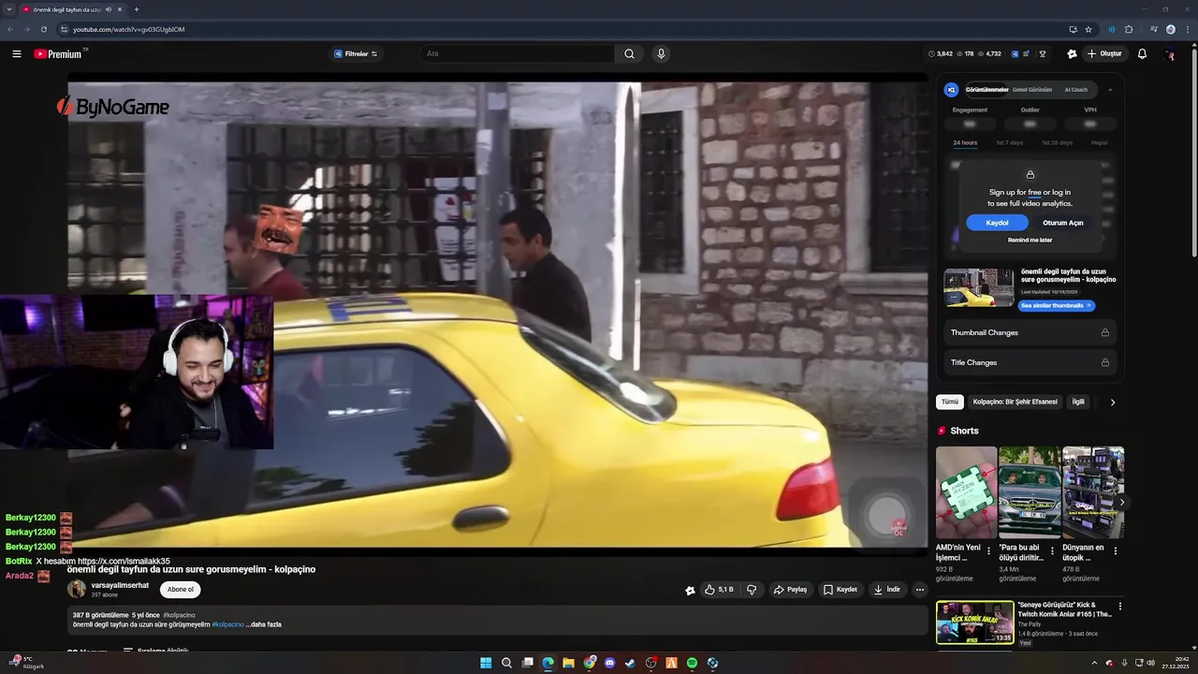
Task: Focus the YouTube Ara search field
Action: click(518, 54)
